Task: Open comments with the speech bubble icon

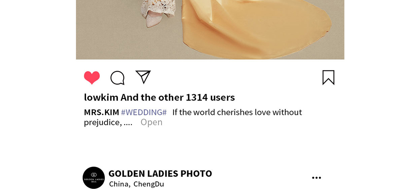Action: (118, 78)
